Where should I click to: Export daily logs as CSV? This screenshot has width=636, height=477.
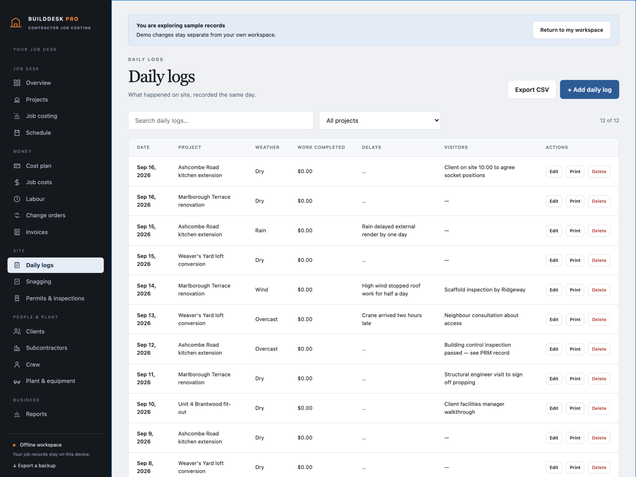click(x=532, y=89)
